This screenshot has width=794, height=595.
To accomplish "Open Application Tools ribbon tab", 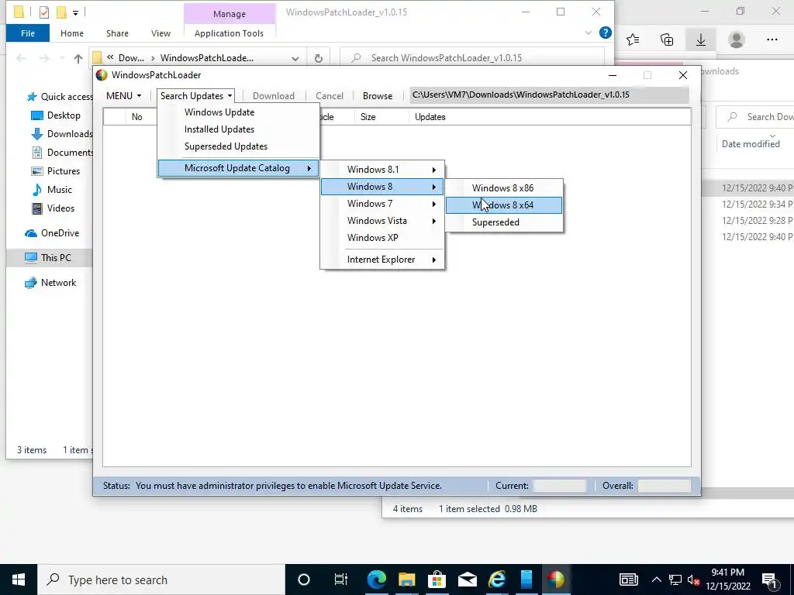I will click(x=229, y=33).
